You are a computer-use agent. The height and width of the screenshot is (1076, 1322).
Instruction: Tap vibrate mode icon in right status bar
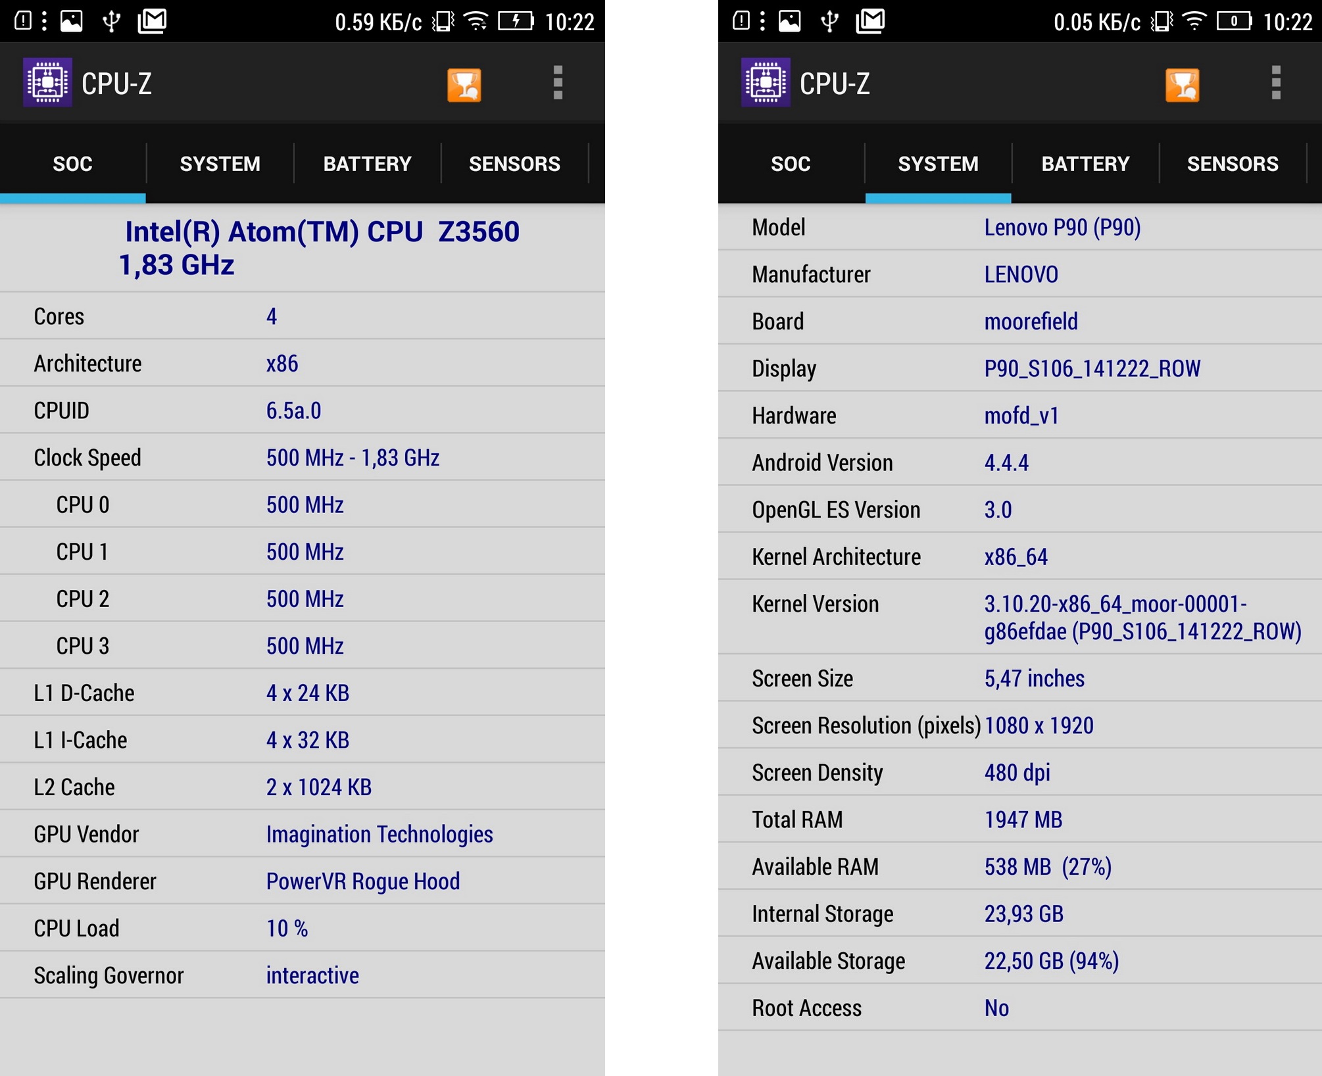pyautogui.click(x=1162, y=22)
